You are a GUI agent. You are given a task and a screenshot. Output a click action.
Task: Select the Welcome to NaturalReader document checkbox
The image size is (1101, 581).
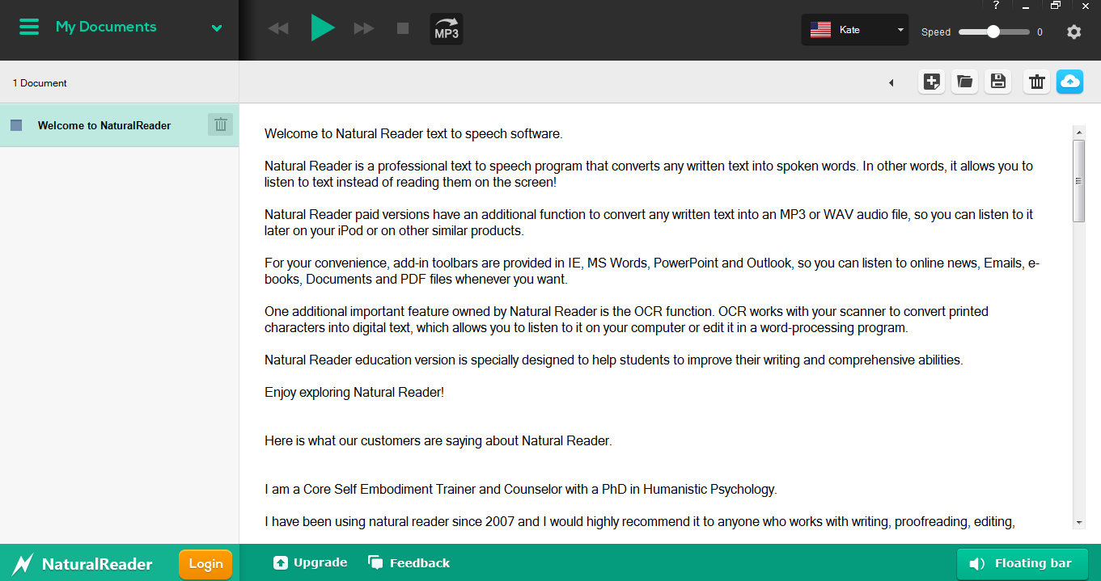(15, 124)
